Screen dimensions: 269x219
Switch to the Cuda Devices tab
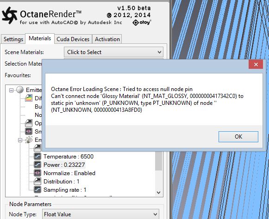coord(73,39)
